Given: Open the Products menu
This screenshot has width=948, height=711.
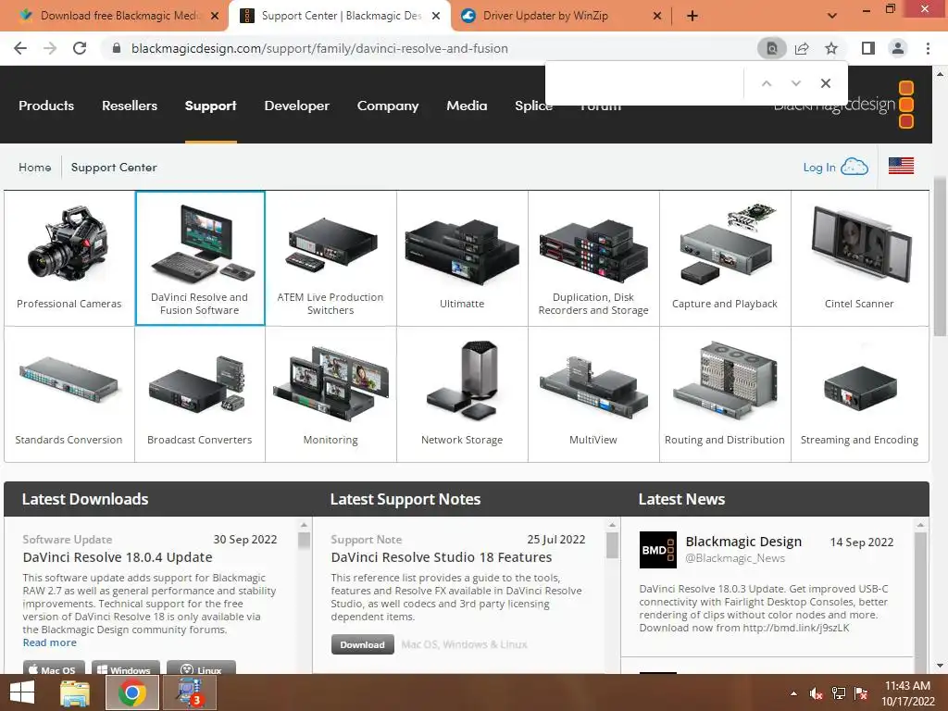Looking at the screenshot, I should tap(46, 106).
